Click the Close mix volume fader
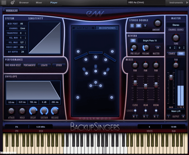The width and height of the screenshot is (189, 155). [135, 83]
